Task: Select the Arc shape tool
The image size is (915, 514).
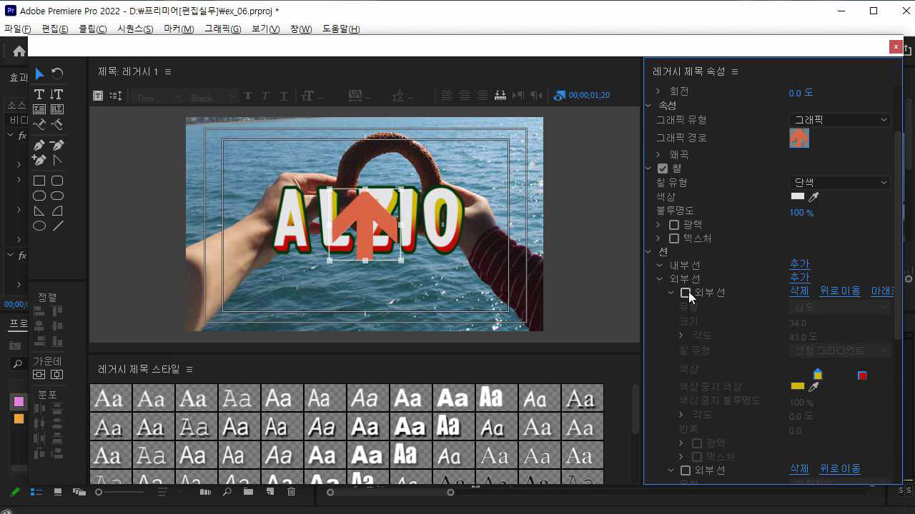Action: coord(57,211)
